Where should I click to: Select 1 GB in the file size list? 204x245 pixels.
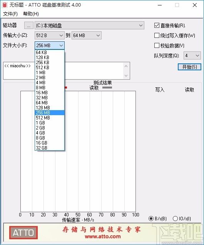[x=50, y=122]
